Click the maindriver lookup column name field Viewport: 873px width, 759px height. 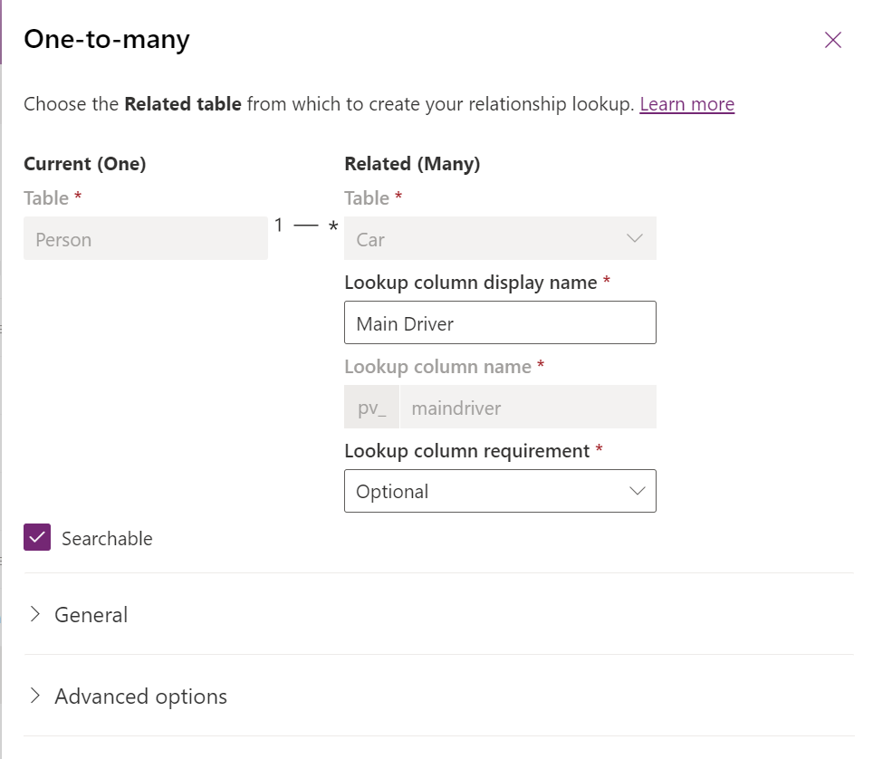pyautogui.click(x=528, y=407)
